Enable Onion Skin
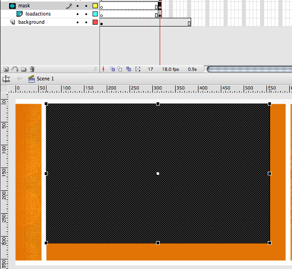The image size is (292, 269). click(113, 69)
